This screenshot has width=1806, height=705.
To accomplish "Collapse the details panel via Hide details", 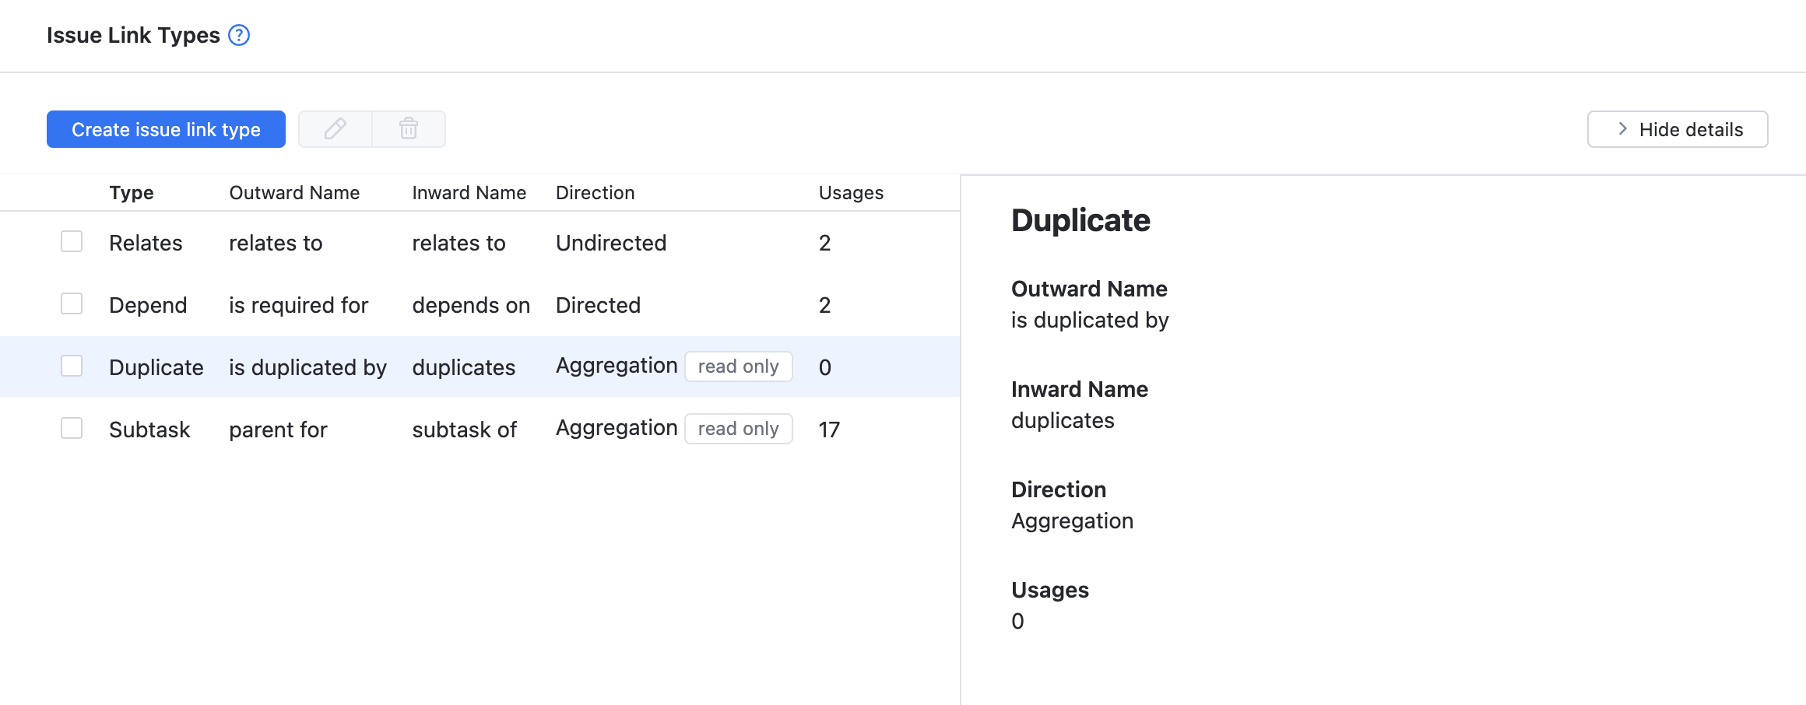I will (1678, 129).
